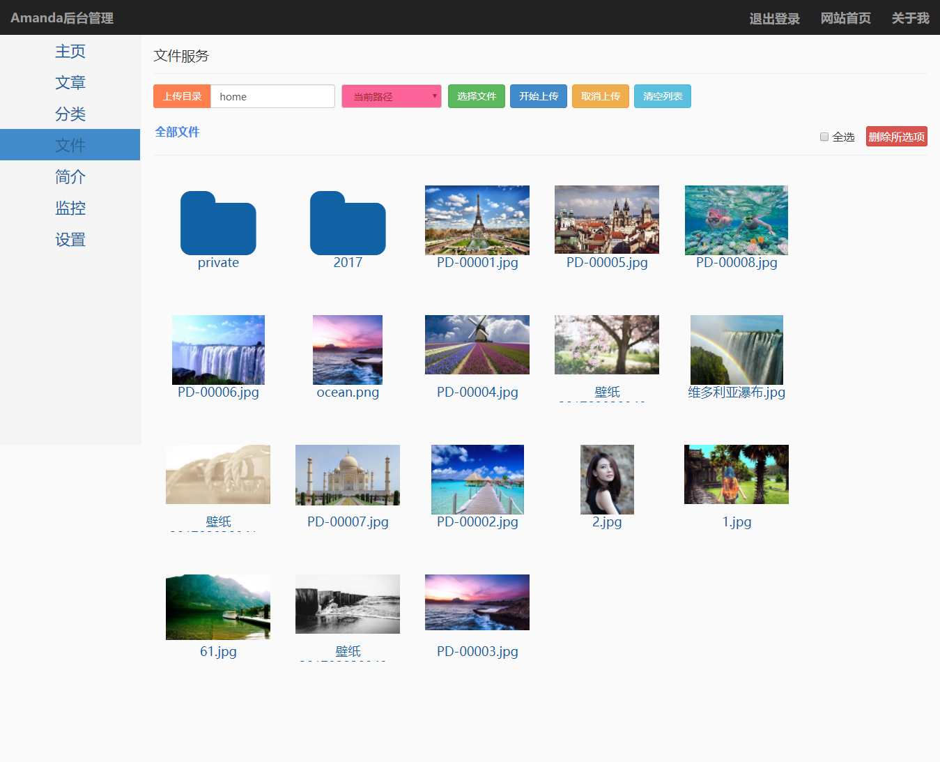The width and height of the screenshot is (940, 762).
Task: Click the ocean.png file name
Action: pyautogui.click(x=348, y=393)
